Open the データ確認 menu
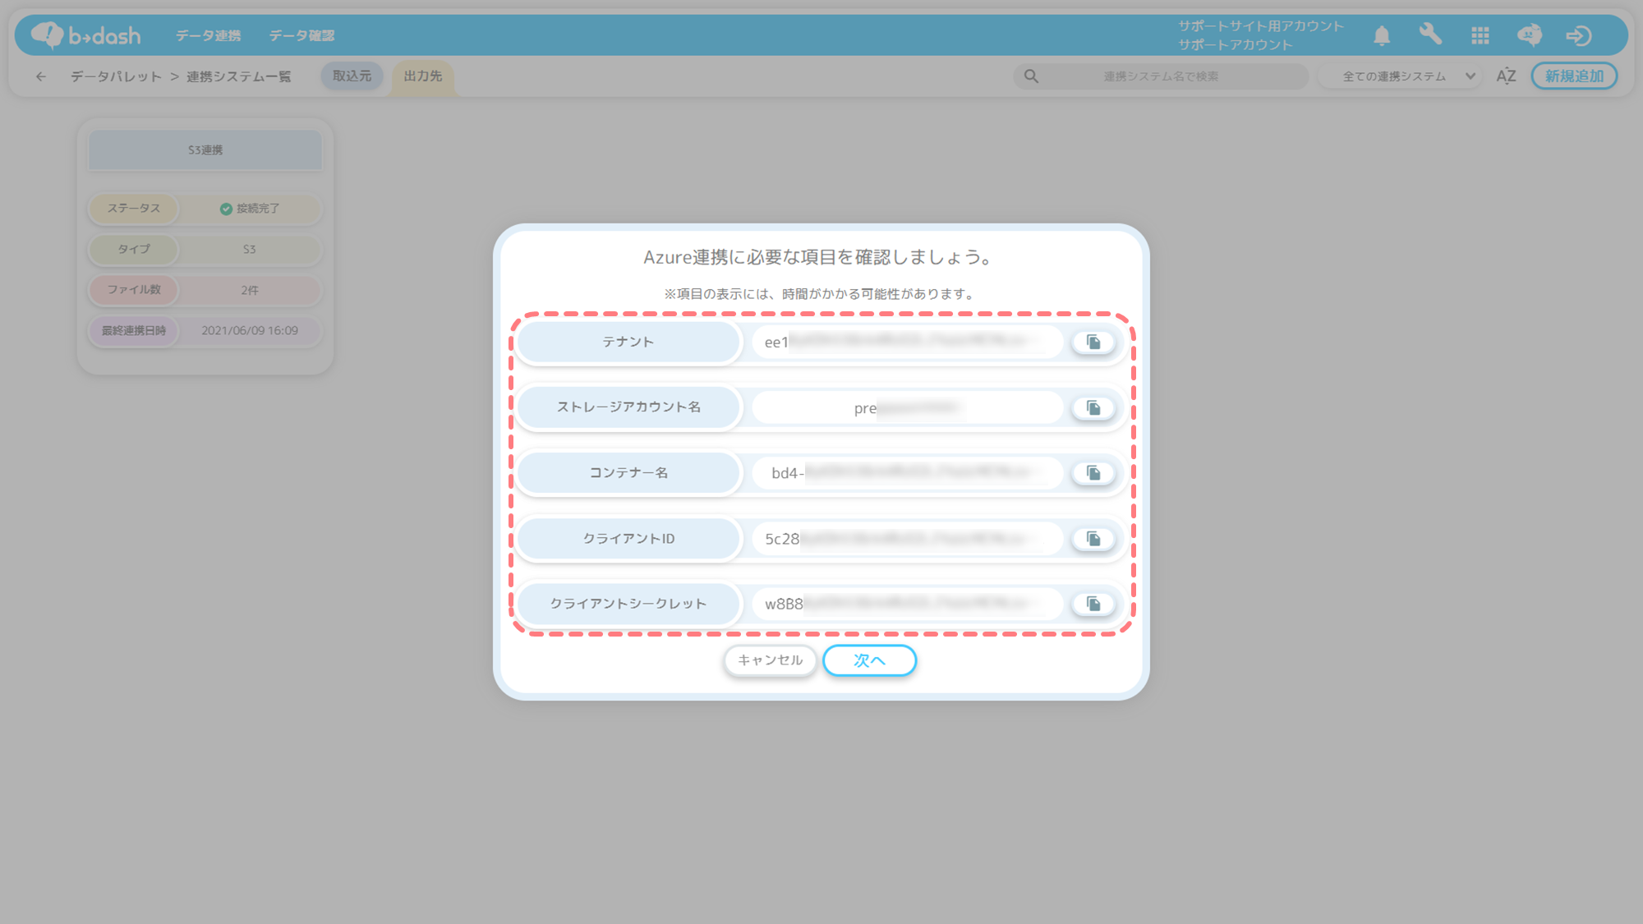 tap(301, 35)
